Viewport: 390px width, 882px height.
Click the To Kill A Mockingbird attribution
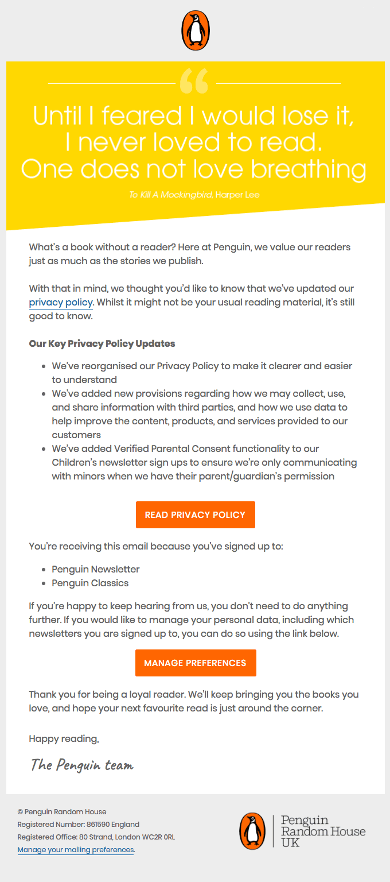coord(194,195)
